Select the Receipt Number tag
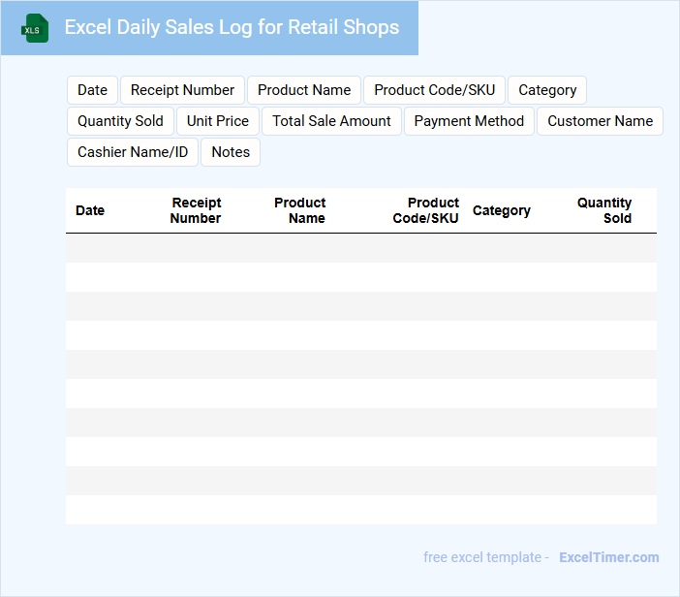The width and height of the screenshot is (680, 597). click(182, 90)
